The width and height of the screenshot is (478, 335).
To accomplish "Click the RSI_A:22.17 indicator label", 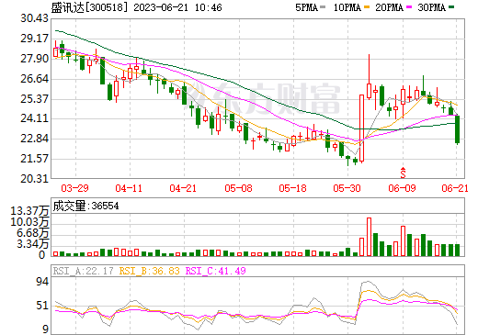I will [83, 271].
